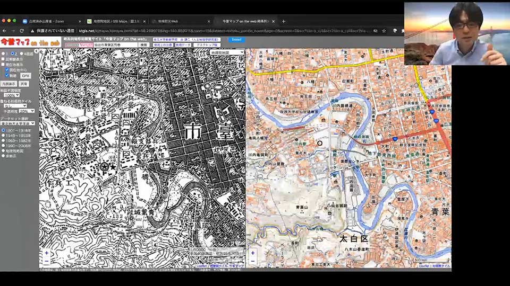Toggle the first checkbox below the layout radios
This screenshot has height=286, width=510.
[3, 59]
